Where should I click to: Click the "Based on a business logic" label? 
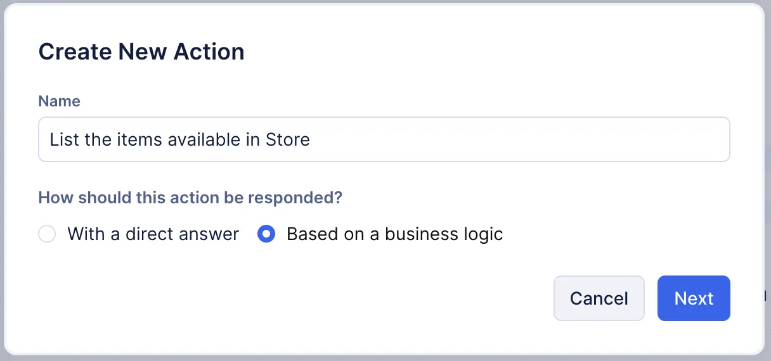click(x=394, y=234)
